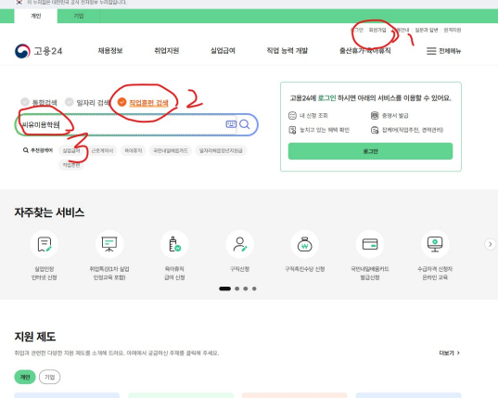Click the 놓치고 있는 혜택 확인 icon

point(292,130)
